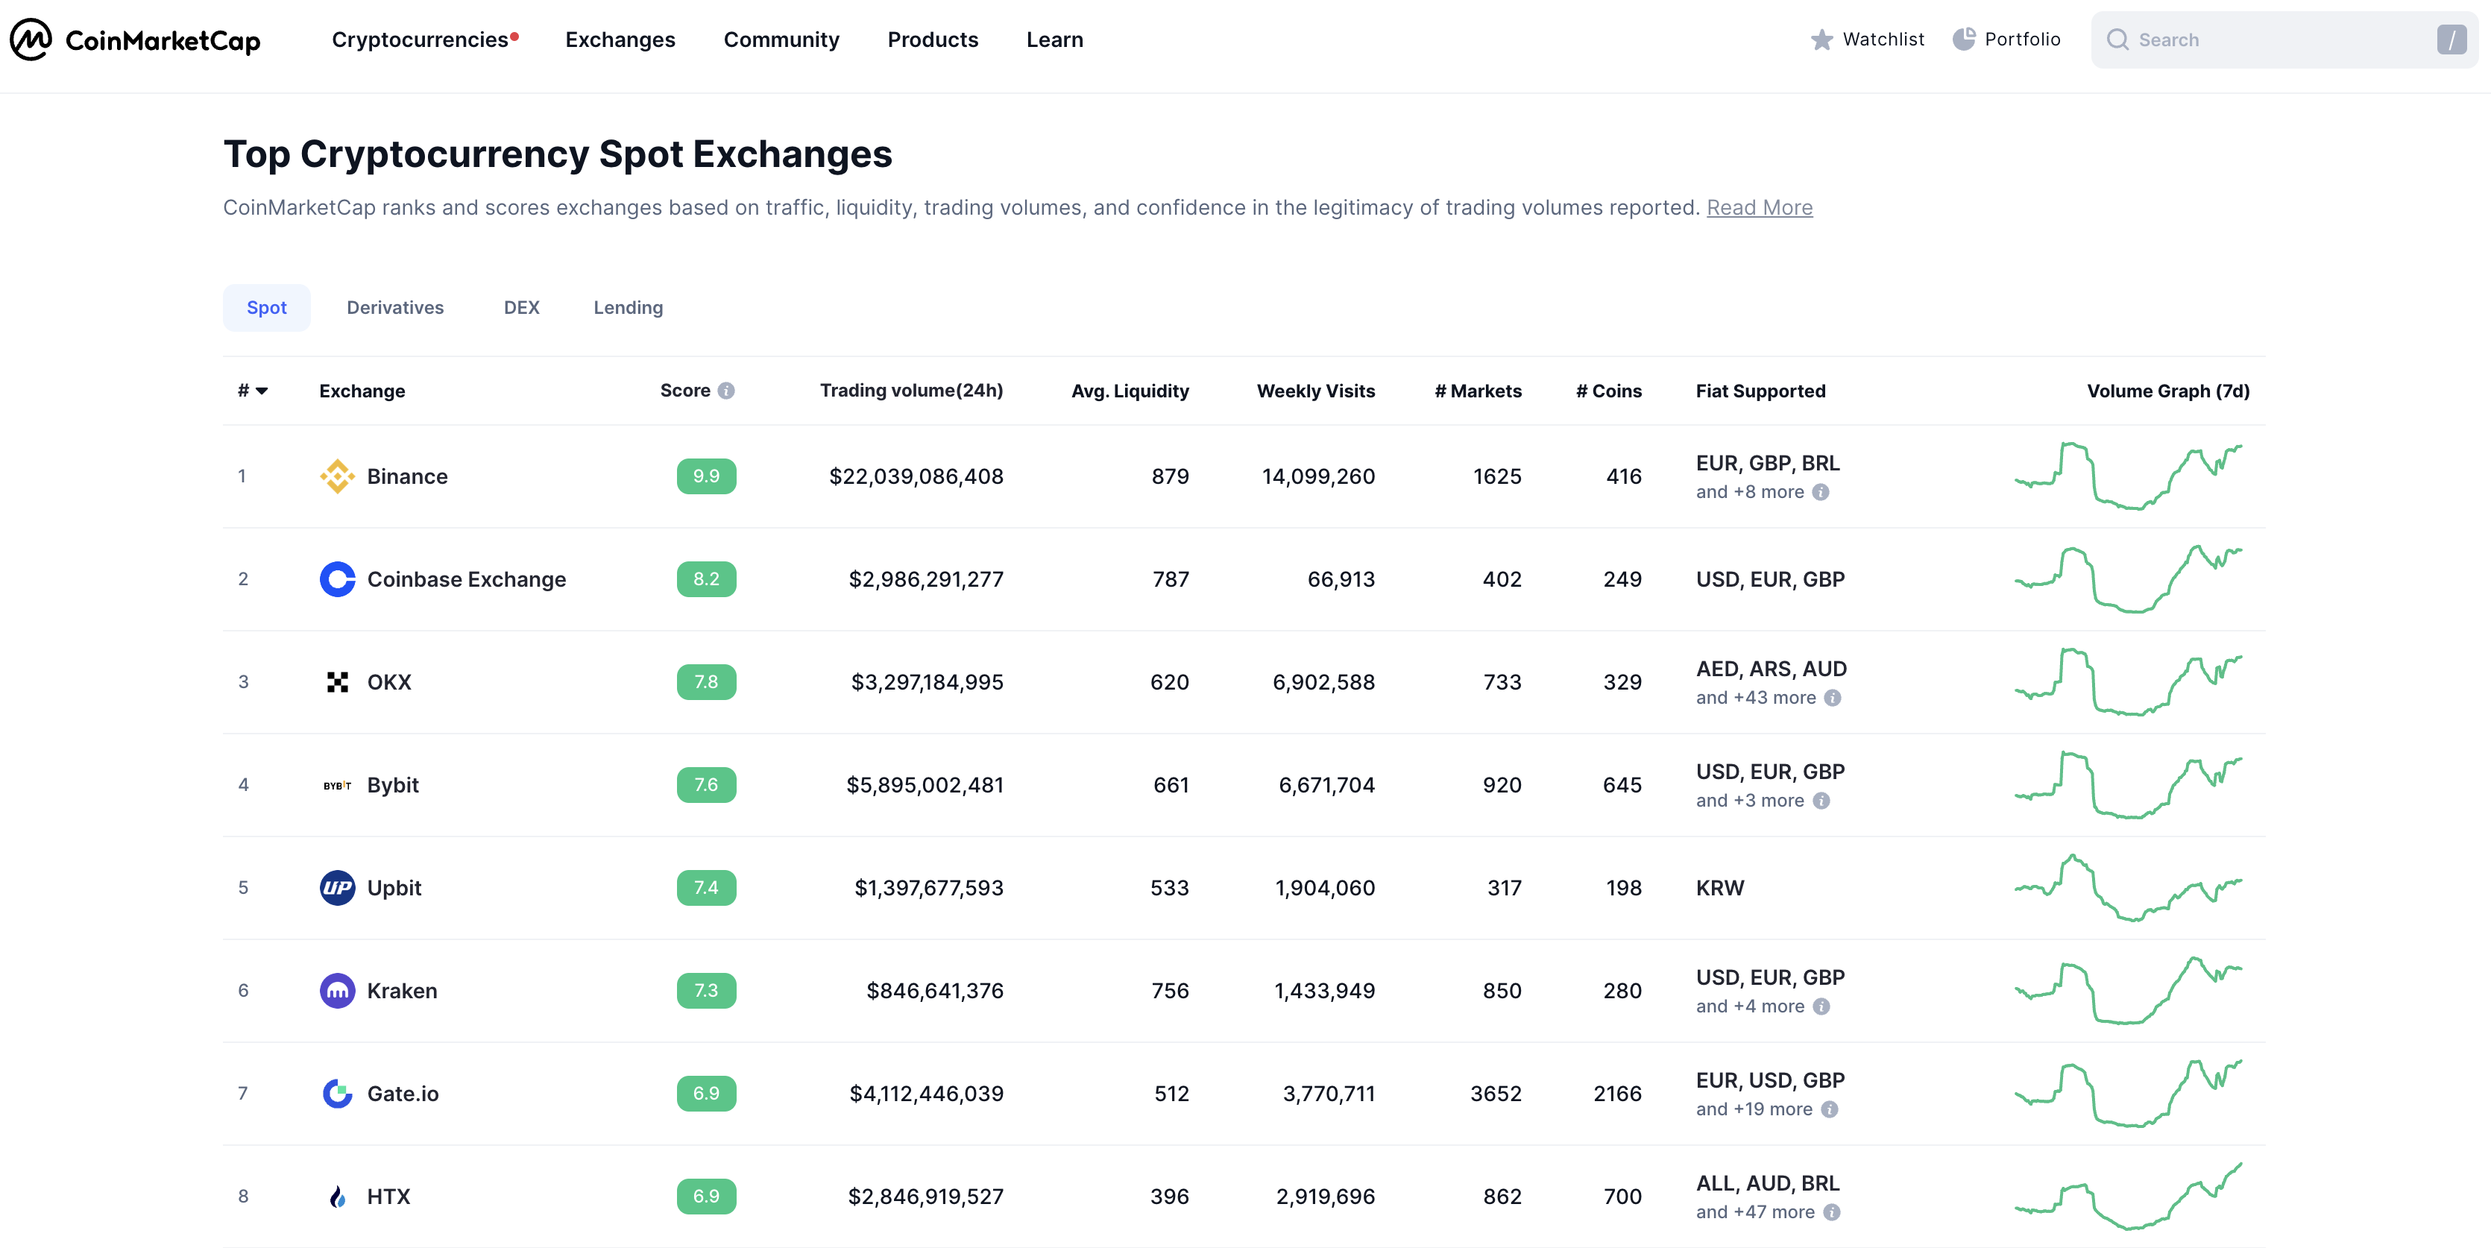Click Binance score badge 9.9

pos(706,476)
